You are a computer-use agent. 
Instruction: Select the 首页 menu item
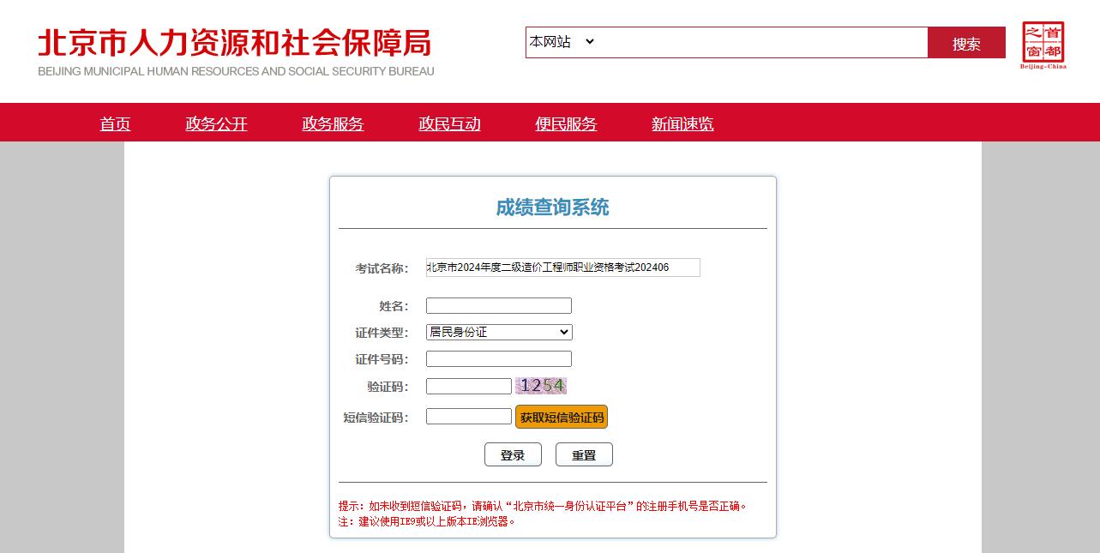click(115, 123)
